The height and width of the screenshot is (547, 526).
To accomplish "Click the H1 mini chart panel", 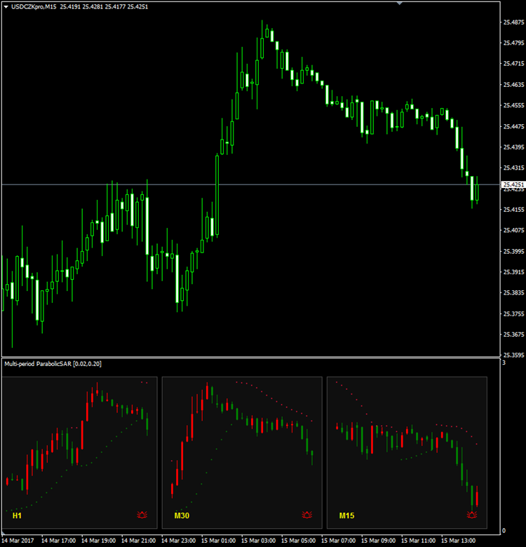I will pos(79,452).
